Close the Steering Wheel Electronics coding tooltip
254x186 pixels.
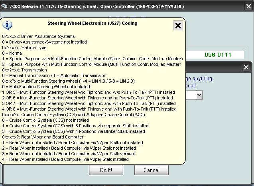point(178,25)
